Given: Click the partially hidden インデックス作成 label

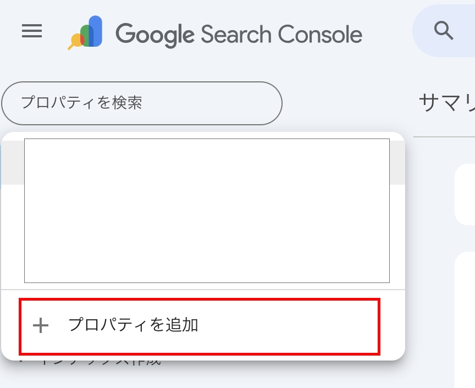Looking at the screenshot, I should click(x=99, y=363).
